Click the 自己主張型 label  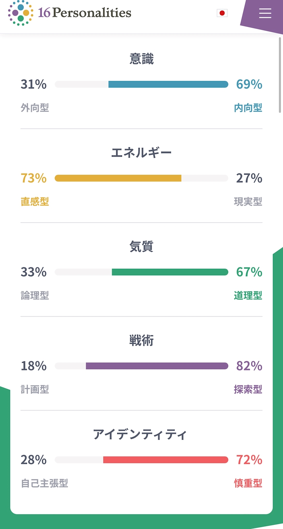coord(44,484)
